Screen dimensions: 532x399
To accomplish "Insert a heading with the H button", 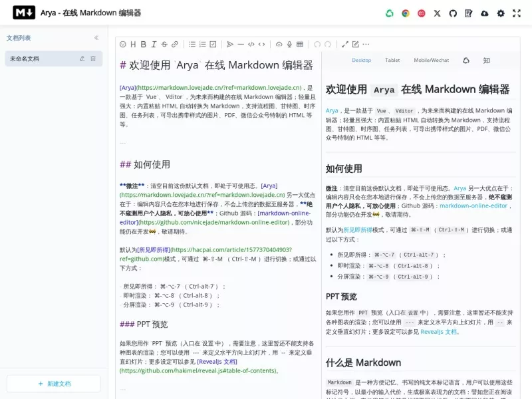I will click(x=133, y=45).
